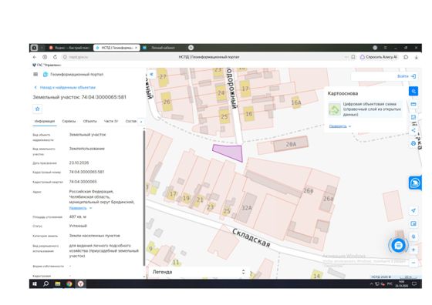The height and width of the screenshot is (305, 432).
Task: Click the info panel vertical scrollbar
Action: [143, 198]
